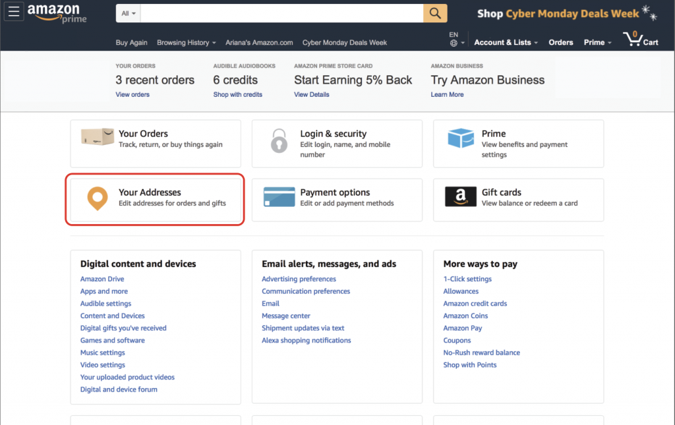This screenshot has height=425, width=675.
Task: Click Start Earning 5% Back heading
Action: (353, 80)
